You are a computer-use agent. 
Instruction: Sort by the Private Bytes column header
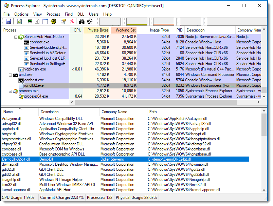point(98,30)
